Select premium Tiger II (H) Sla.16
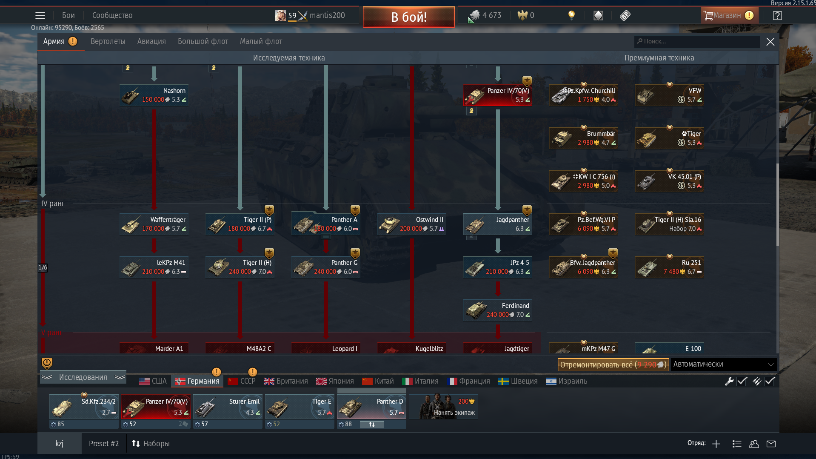 click(670, 224)
